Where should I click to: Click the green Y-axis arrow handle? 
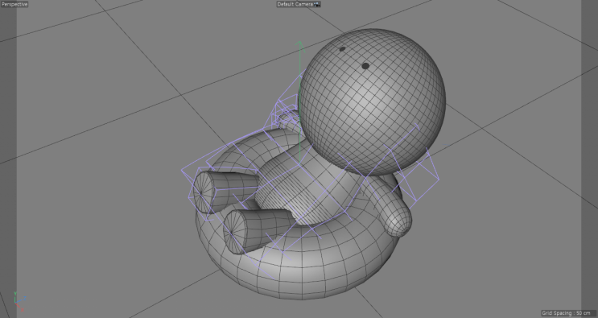click(x=299, y=46)
